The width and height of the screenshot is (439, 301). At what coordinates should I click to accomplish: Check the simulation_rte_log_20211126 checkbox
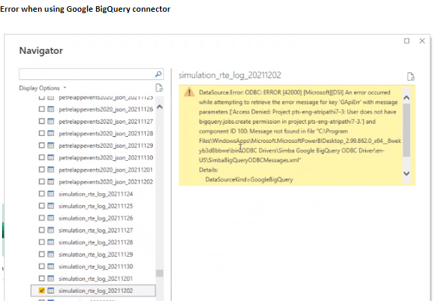click(x=41, y=218)
